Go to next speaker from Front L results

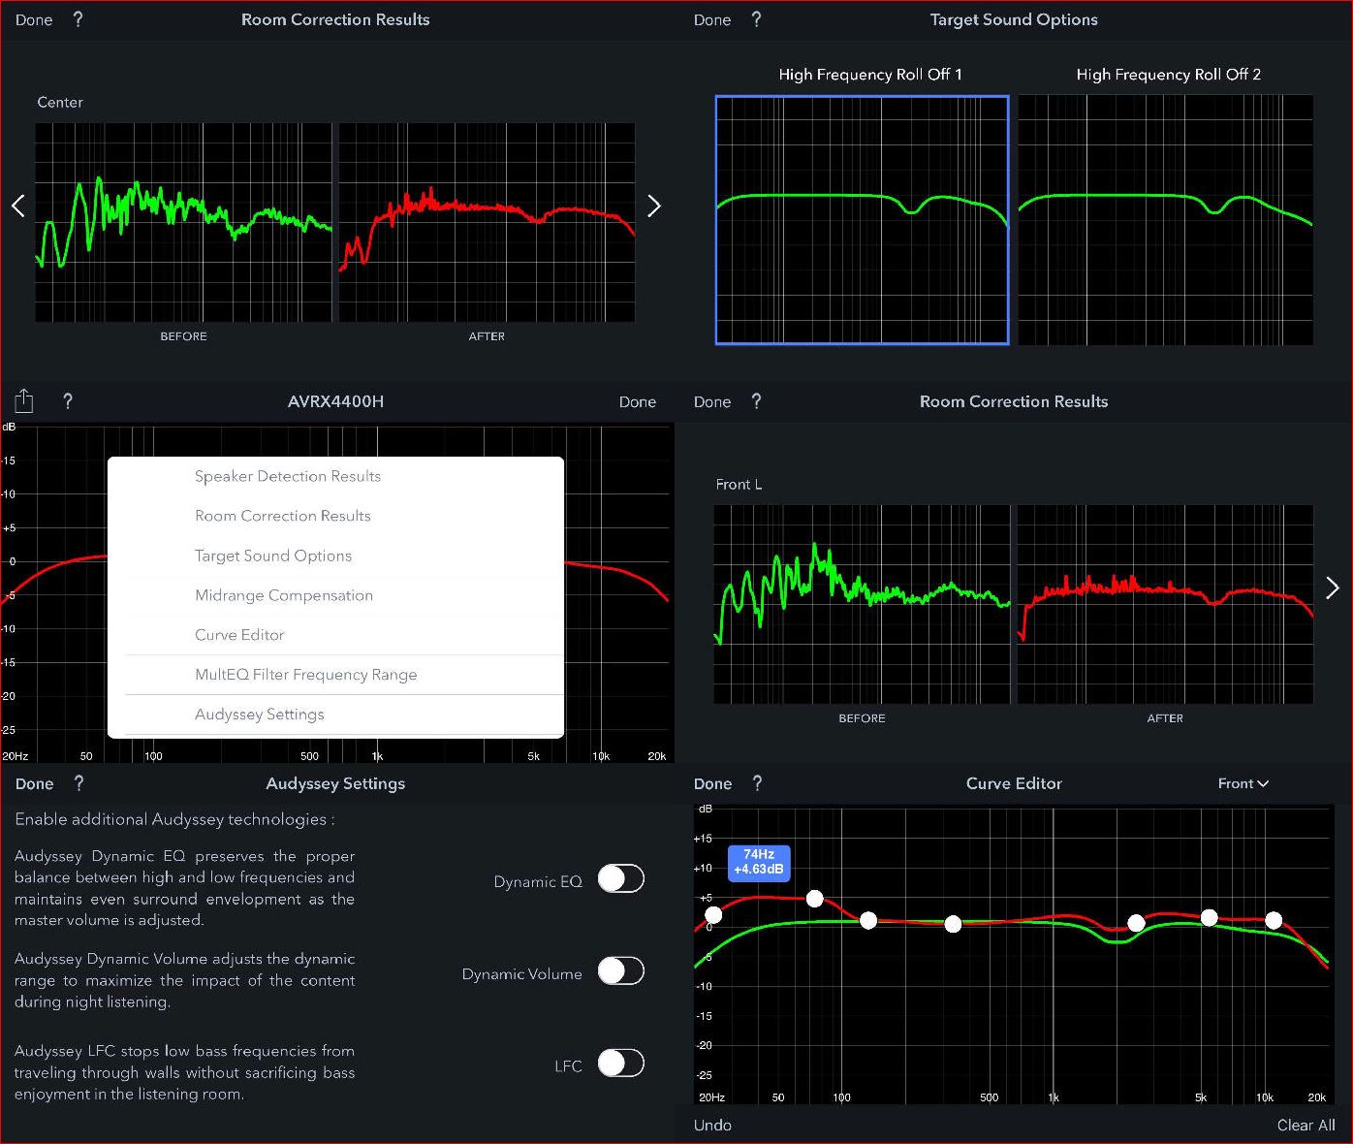(x=1333, y=588)
